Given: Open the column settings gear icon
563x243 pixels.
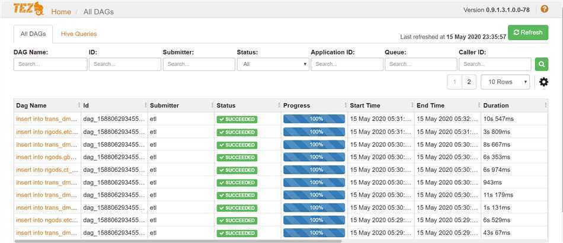Looking at the screenshot, I should pyautogui.click(x=543, y=82).
